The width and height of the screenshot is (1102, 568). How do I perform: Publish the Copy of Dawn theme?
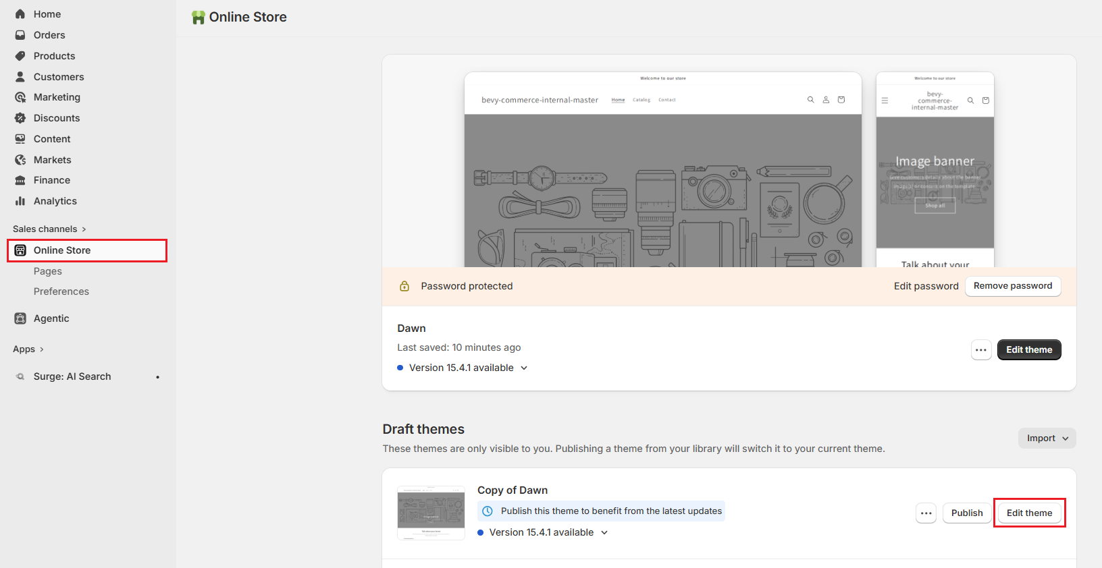(967, 513)
